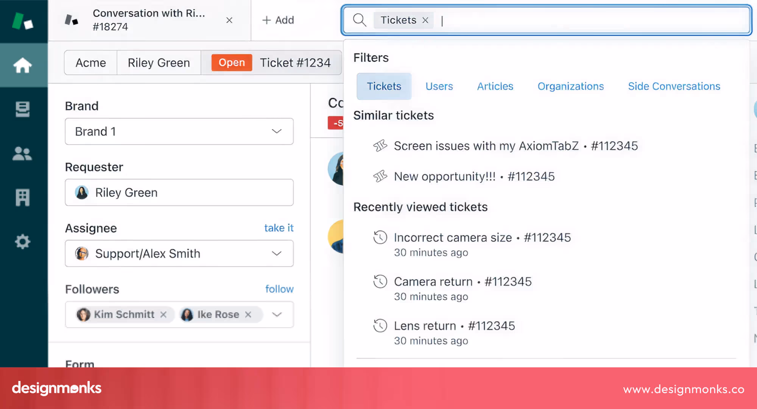The image size is (757, 409).
Task: Switch to the Users filter tab
Action: 439,86
